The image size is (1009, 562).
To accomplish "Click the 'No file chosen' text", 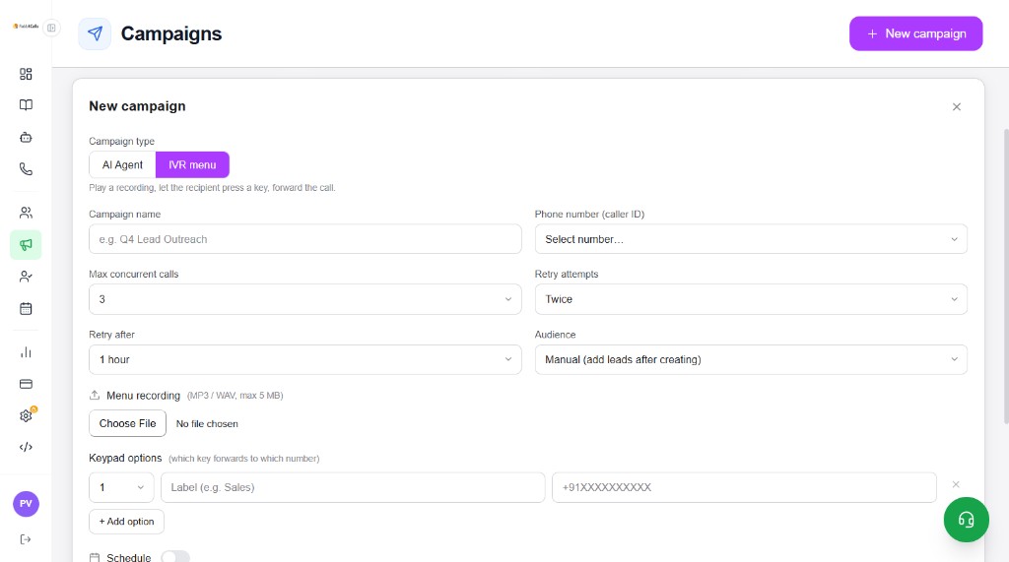I will point(207,424).
